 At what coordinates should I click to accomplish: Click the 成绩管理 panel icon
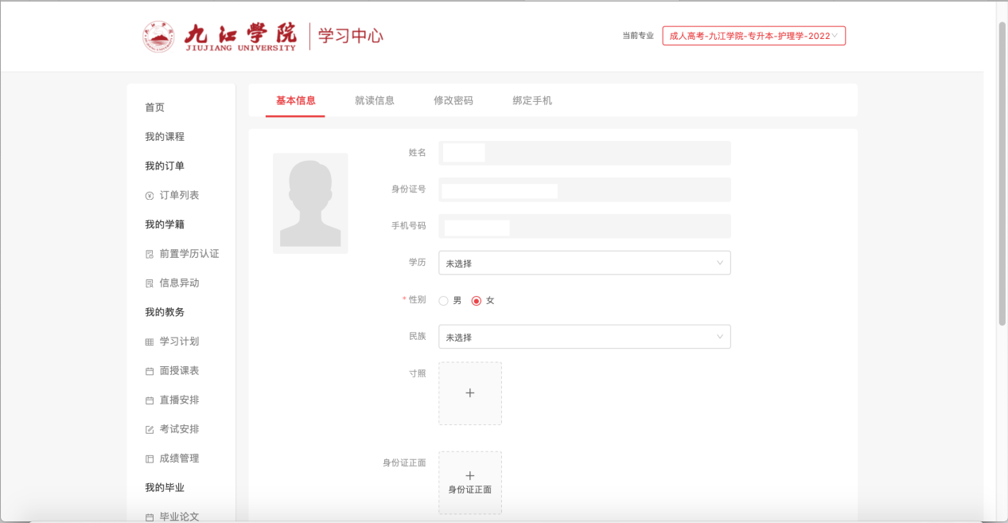149,459
